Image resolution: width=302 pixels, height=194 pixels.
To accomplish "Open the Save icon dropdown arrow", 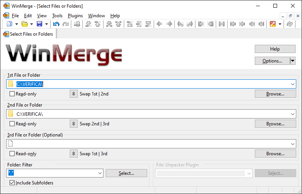I will tap(46, 24).
